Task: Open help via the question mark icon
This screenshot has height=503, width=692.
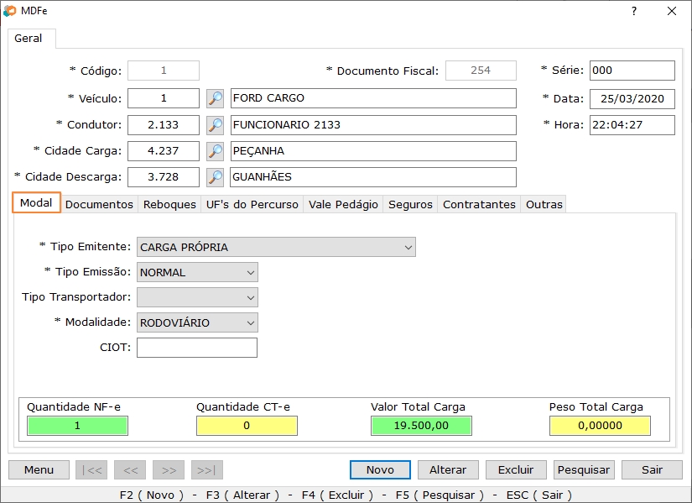Action: pyautogui.click(x=634, y=11)
